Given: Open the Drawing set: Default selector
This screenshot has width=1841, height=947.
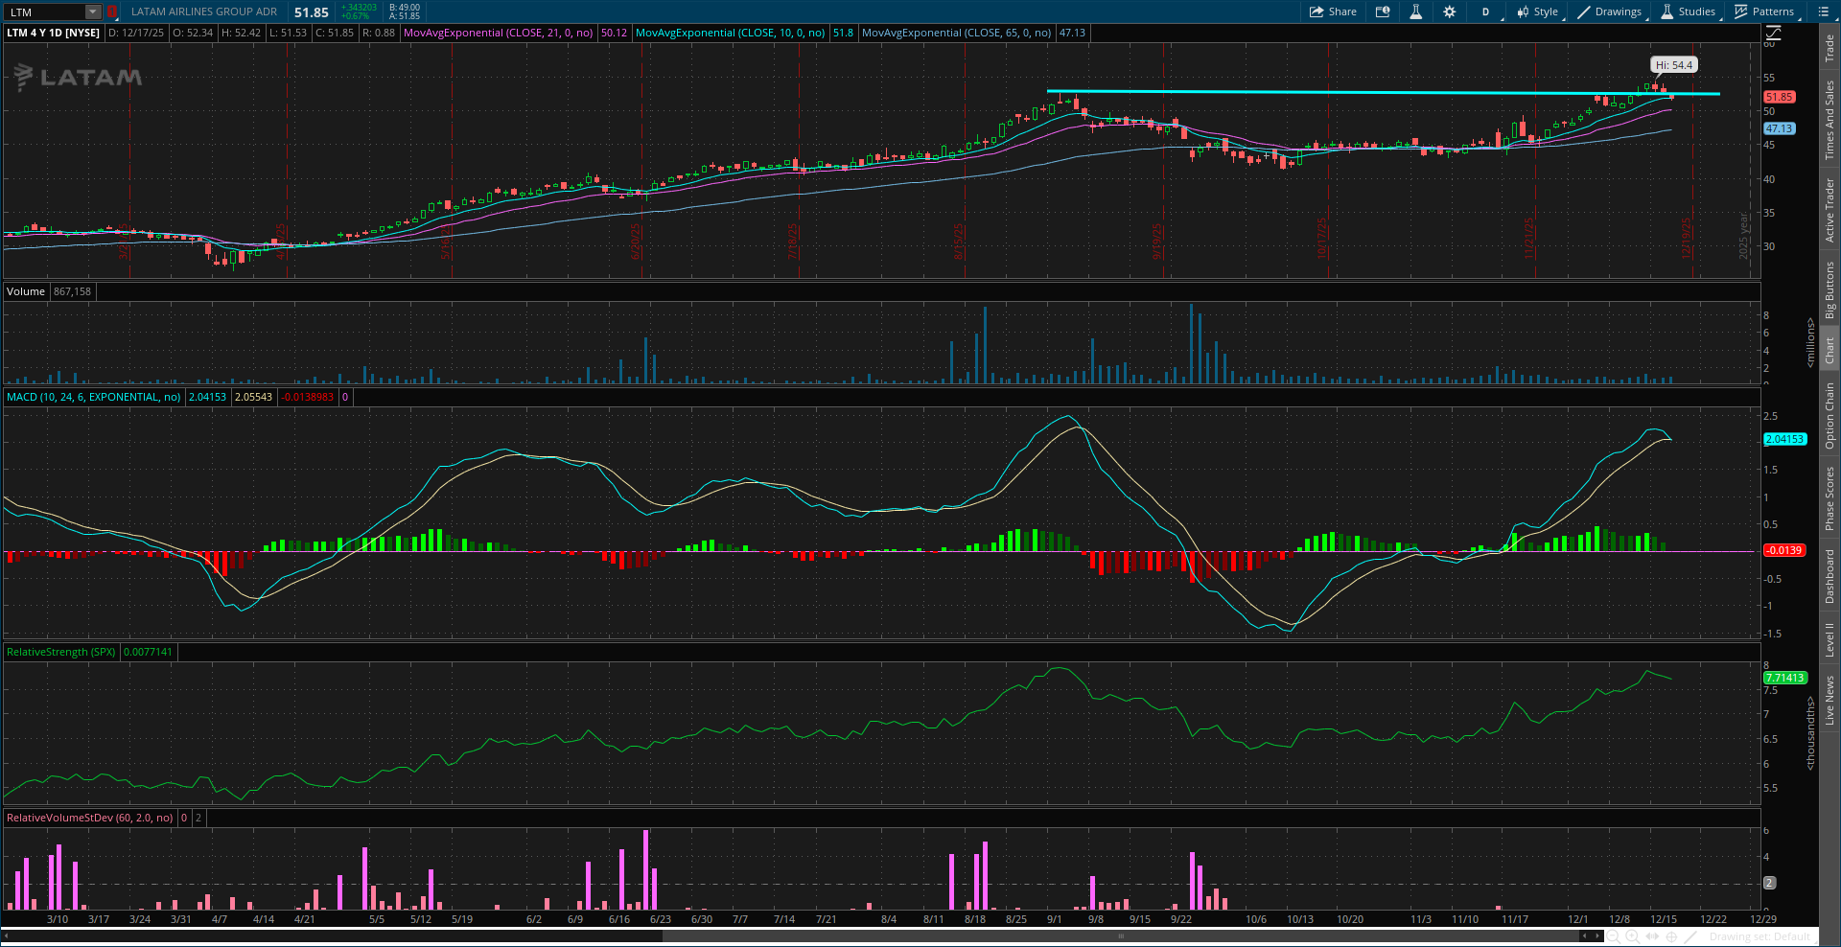Looking at the screenshot, I should (x=1759, y=936).
